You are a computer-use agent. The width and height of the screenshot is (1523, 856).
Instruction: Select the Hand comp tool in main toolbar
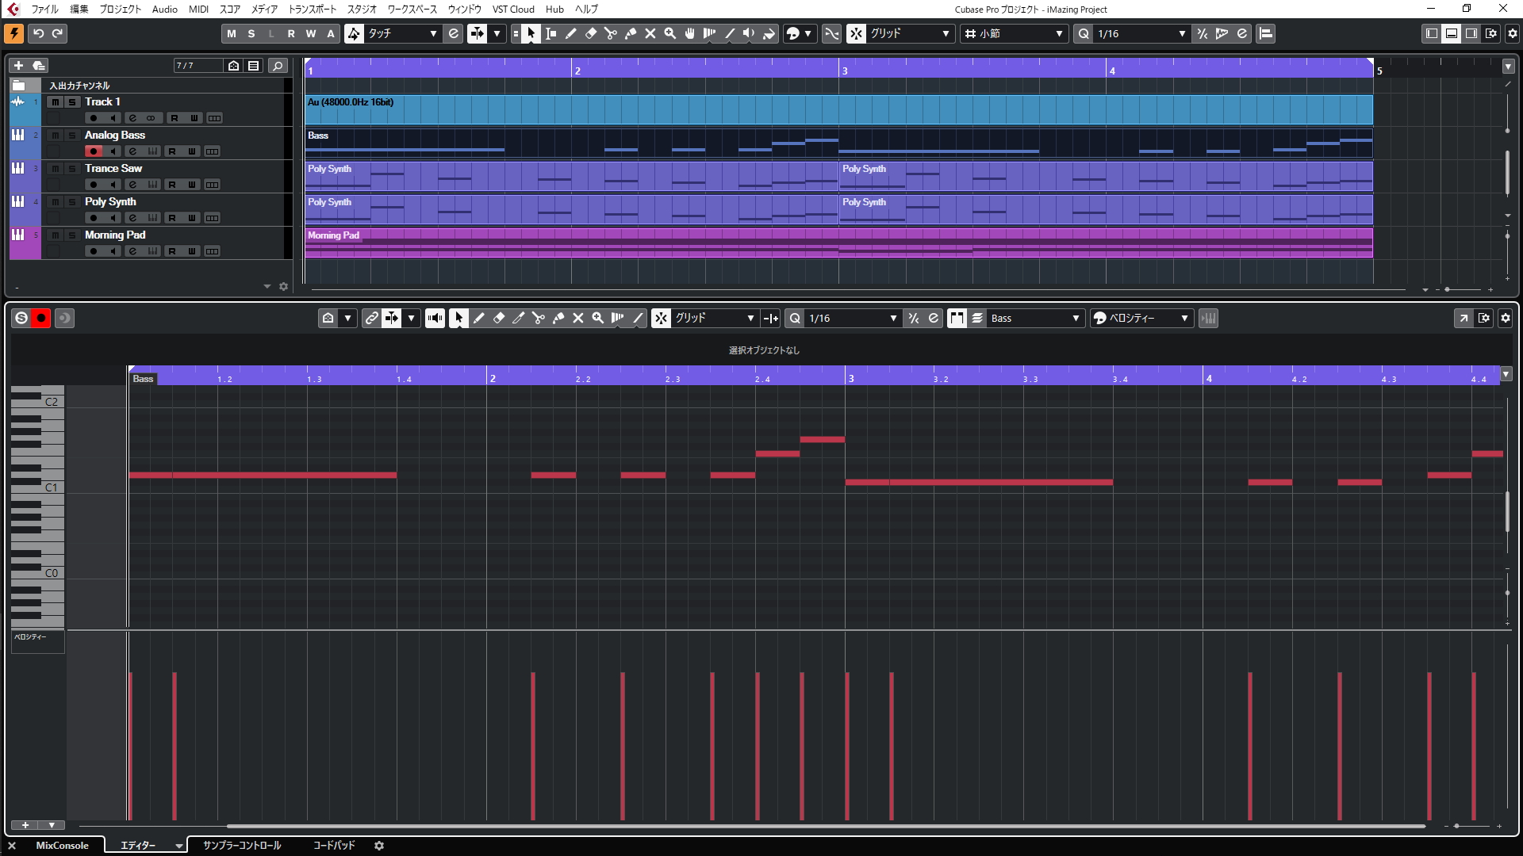[689, 33]
